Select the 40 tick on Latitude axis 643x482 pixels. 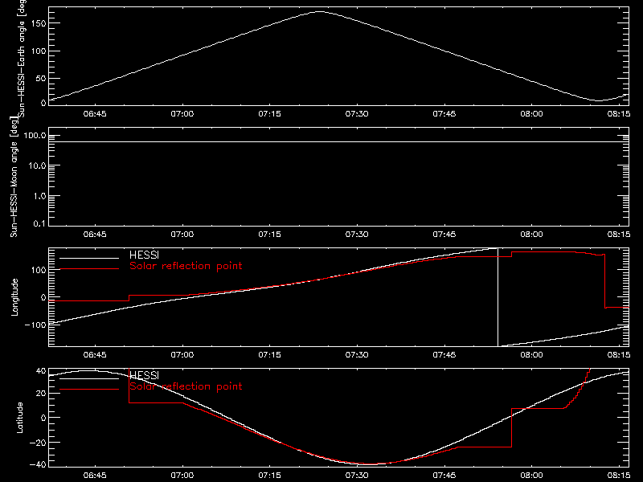(x=41, y=371)
